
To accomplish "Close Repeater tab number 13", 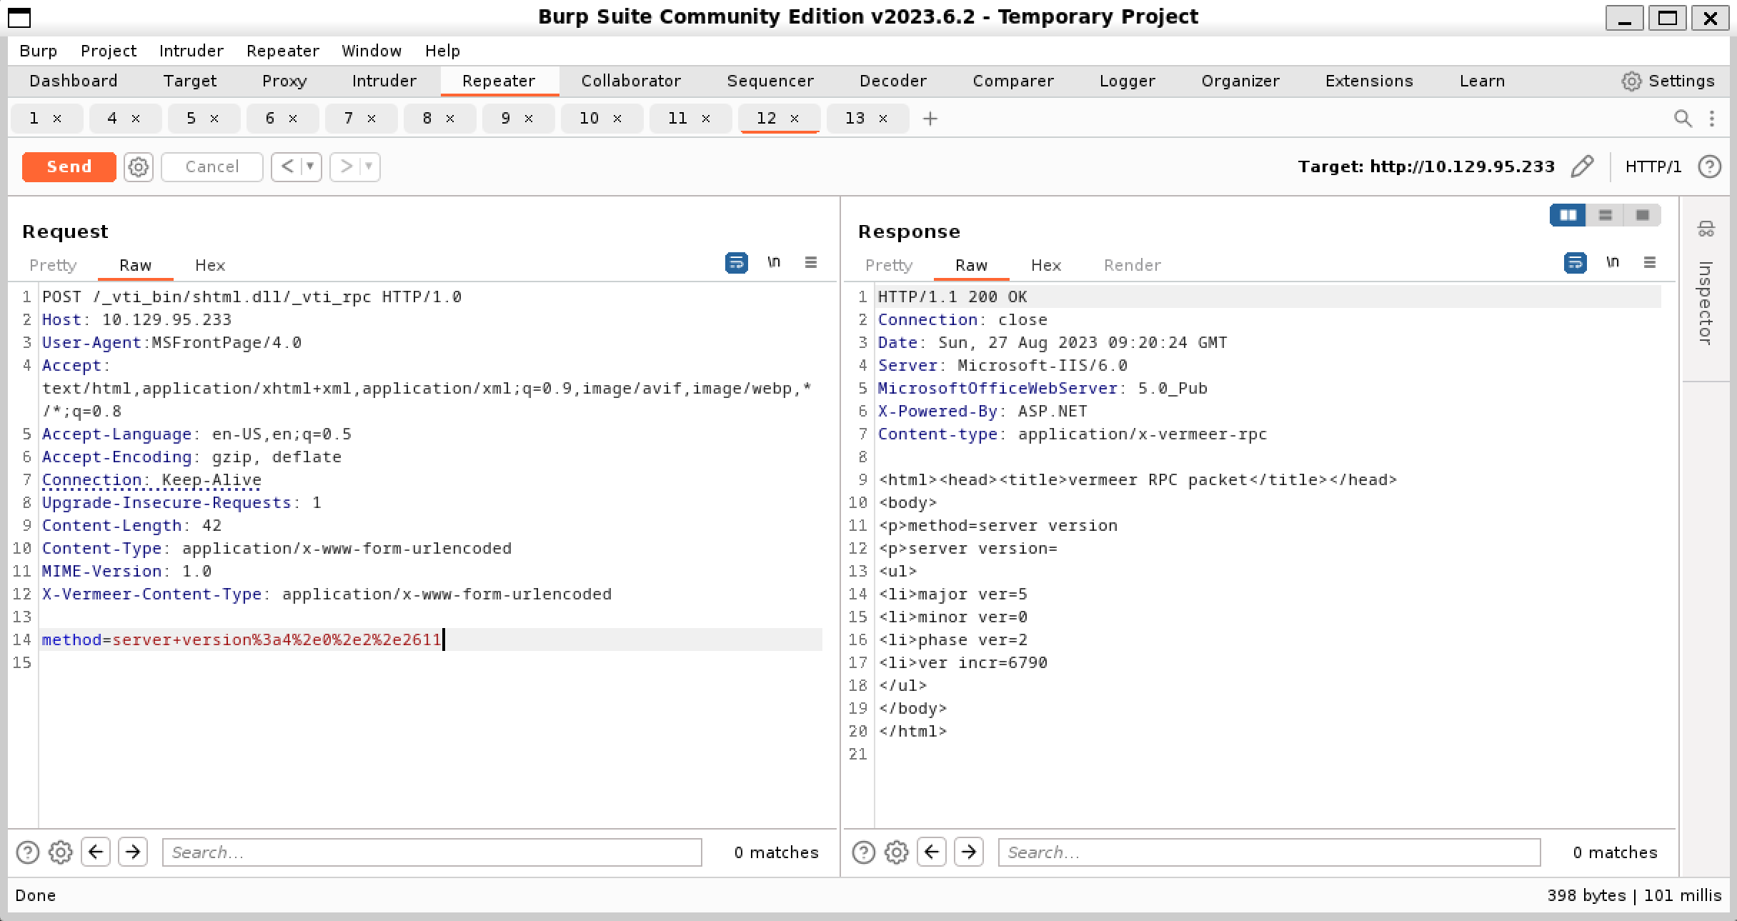I will [x=883, y=119].
